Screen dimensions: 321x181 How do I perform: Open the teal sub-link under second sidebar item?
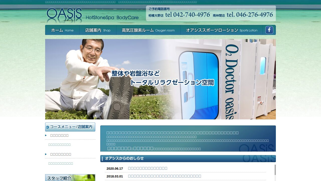click(x=60, y=164)
